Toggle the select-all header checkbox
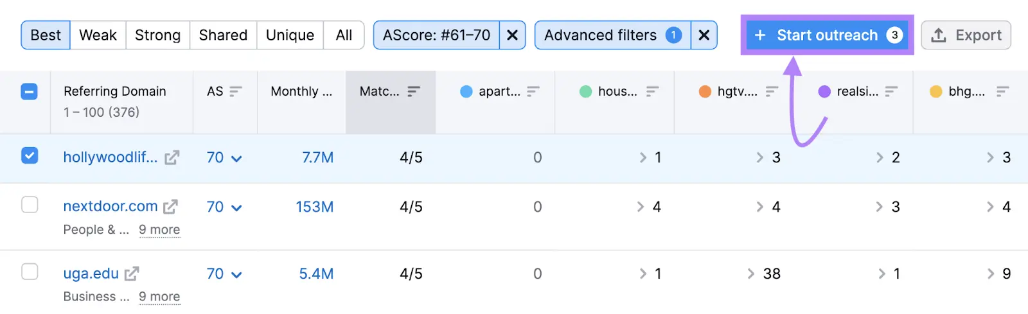Image resolution: width=1028 pixels, height=314 pixels. click(30, 92)
